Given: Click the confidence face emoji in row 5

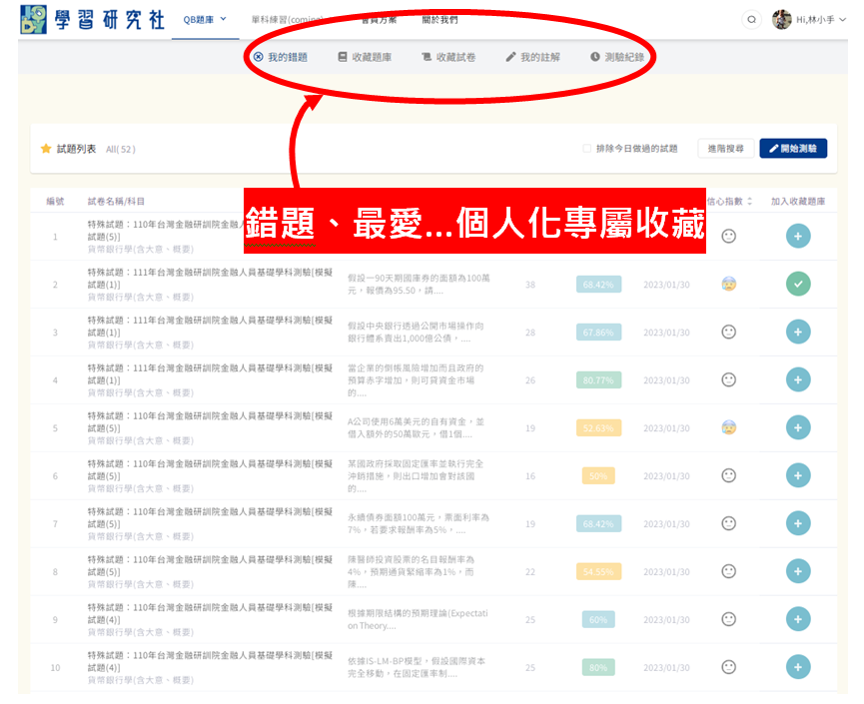Looking at the screenshot, I should (729, 427).
